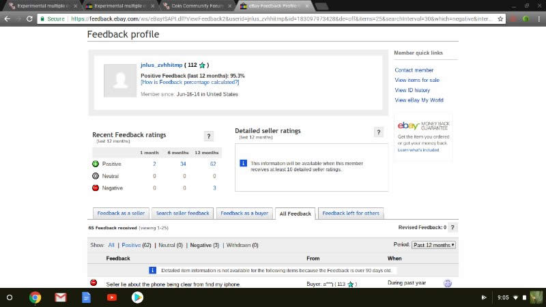Click Learn what's included link
546x307 pixels.
click(418, 150)
